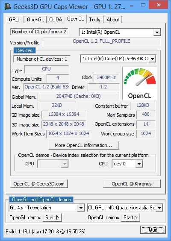Minimize the GPU Caps Viewer window
The image size is (171, 241).
132,6
